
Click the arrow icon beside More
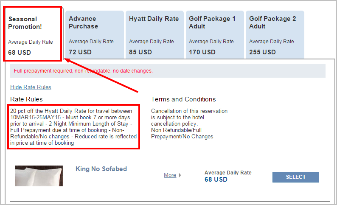click(x=180, y=175)
